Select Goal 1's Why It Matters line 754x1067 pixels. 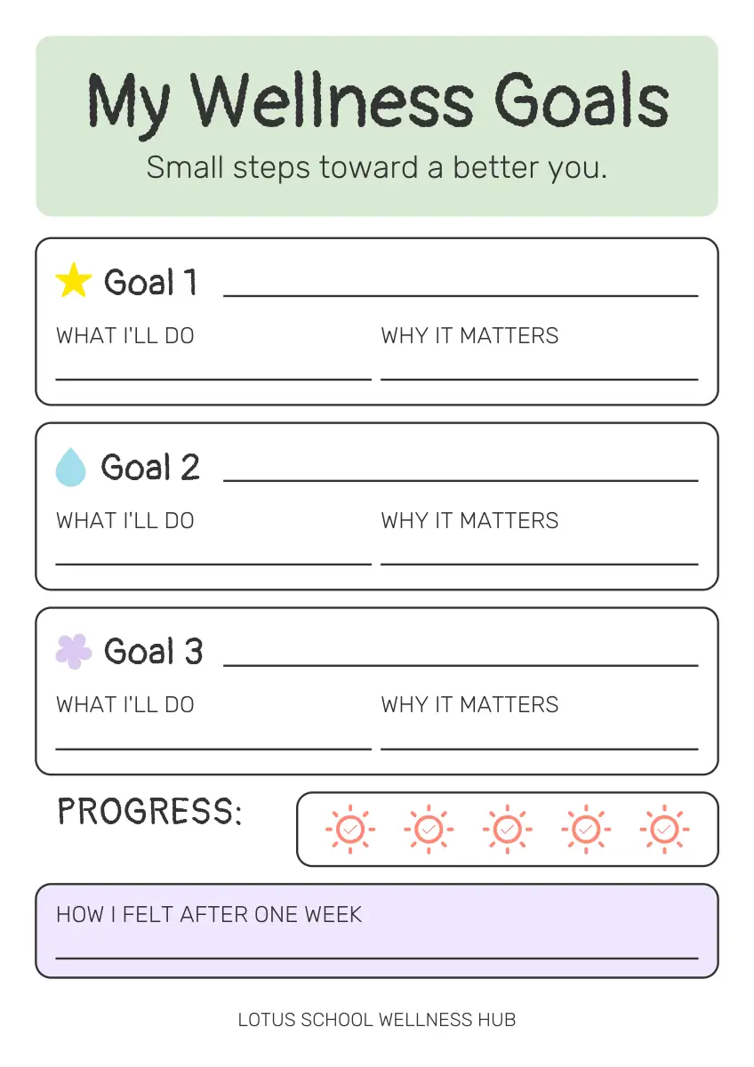(x=539, y=373)
